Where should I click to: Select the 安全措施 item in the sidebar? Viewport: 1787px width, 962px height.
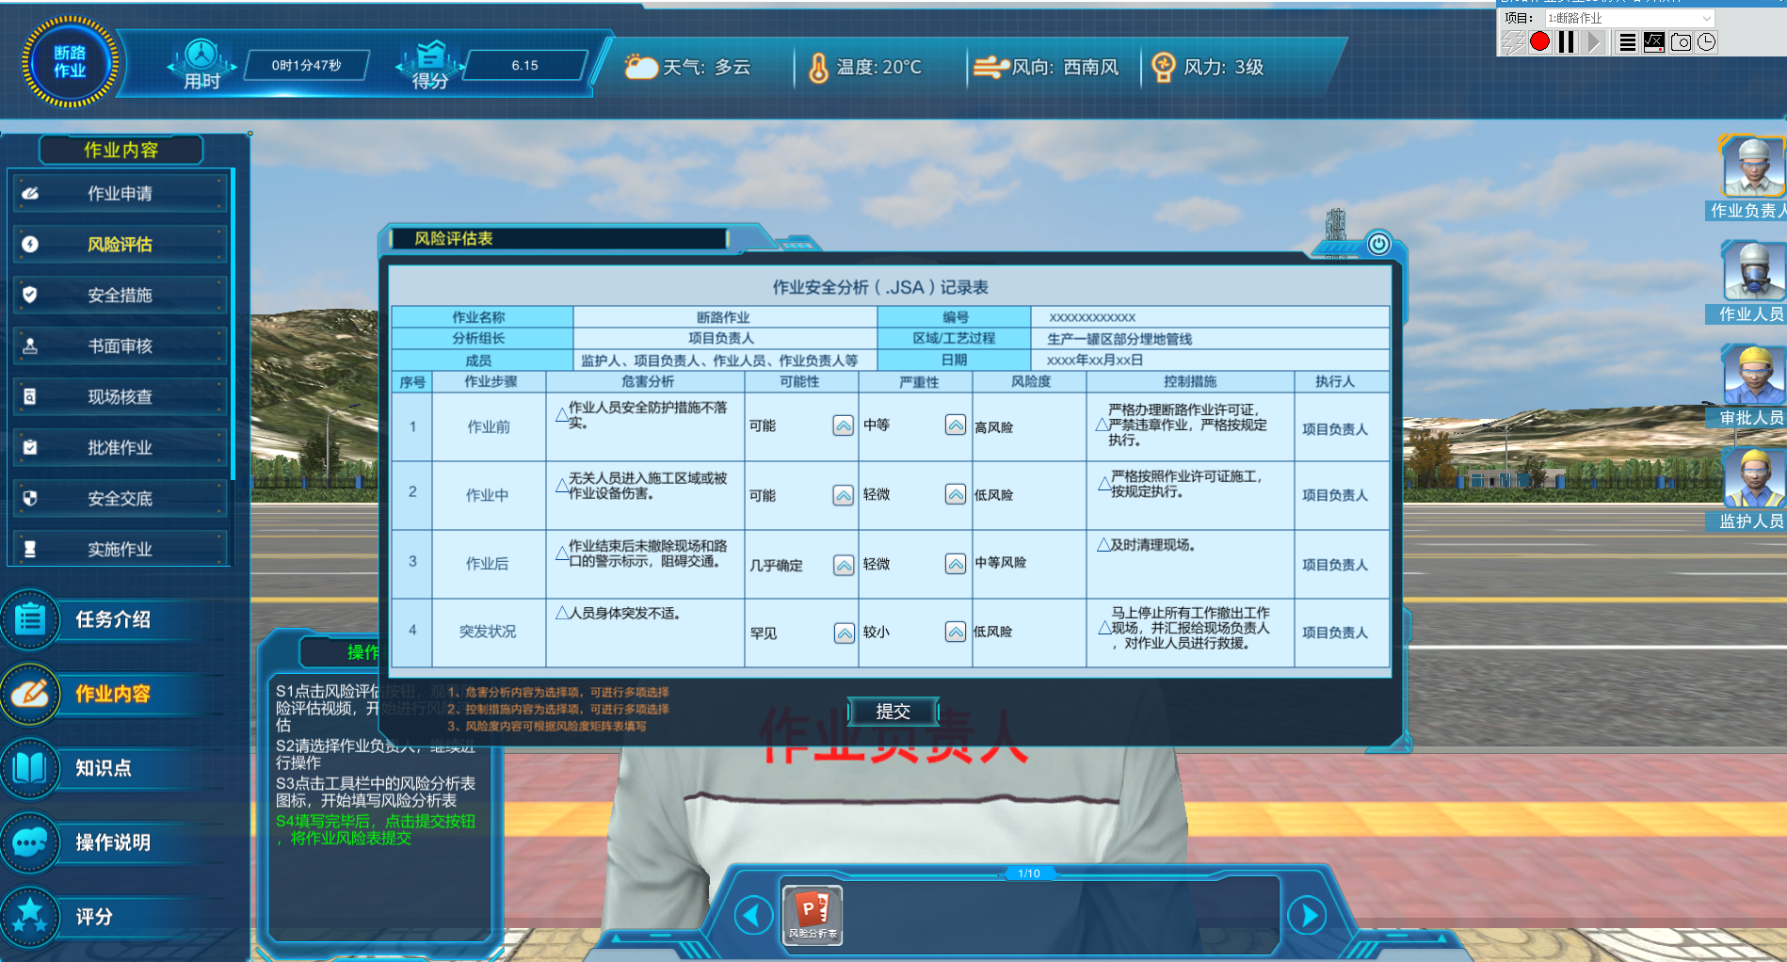120,295
